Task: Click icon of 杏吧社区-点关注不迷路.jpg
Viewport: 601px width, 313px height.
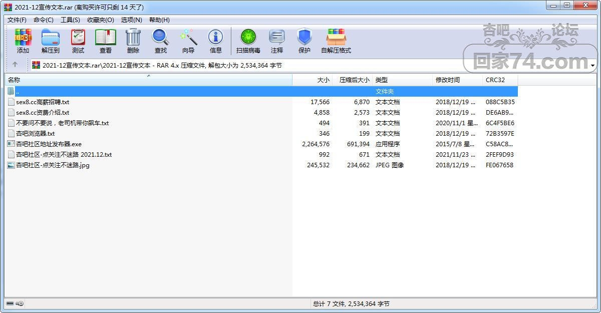Action: coord(11,165)
